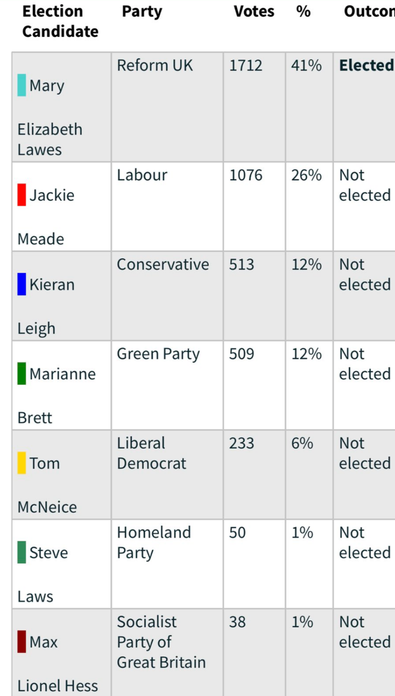This screenshot has height=696, width=395.
Task: Click the sea-green Homeland Party colour swatch
Action: (x=22, y=552)
